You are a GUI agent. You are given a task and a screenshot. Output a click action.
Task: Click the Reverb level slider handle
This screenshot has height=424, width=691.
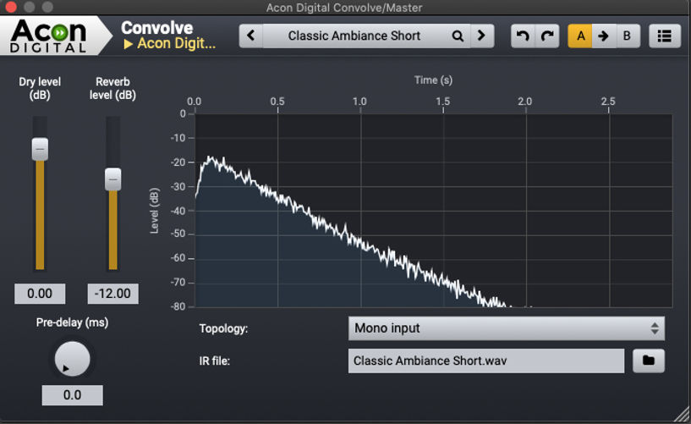tap(112, 179)
